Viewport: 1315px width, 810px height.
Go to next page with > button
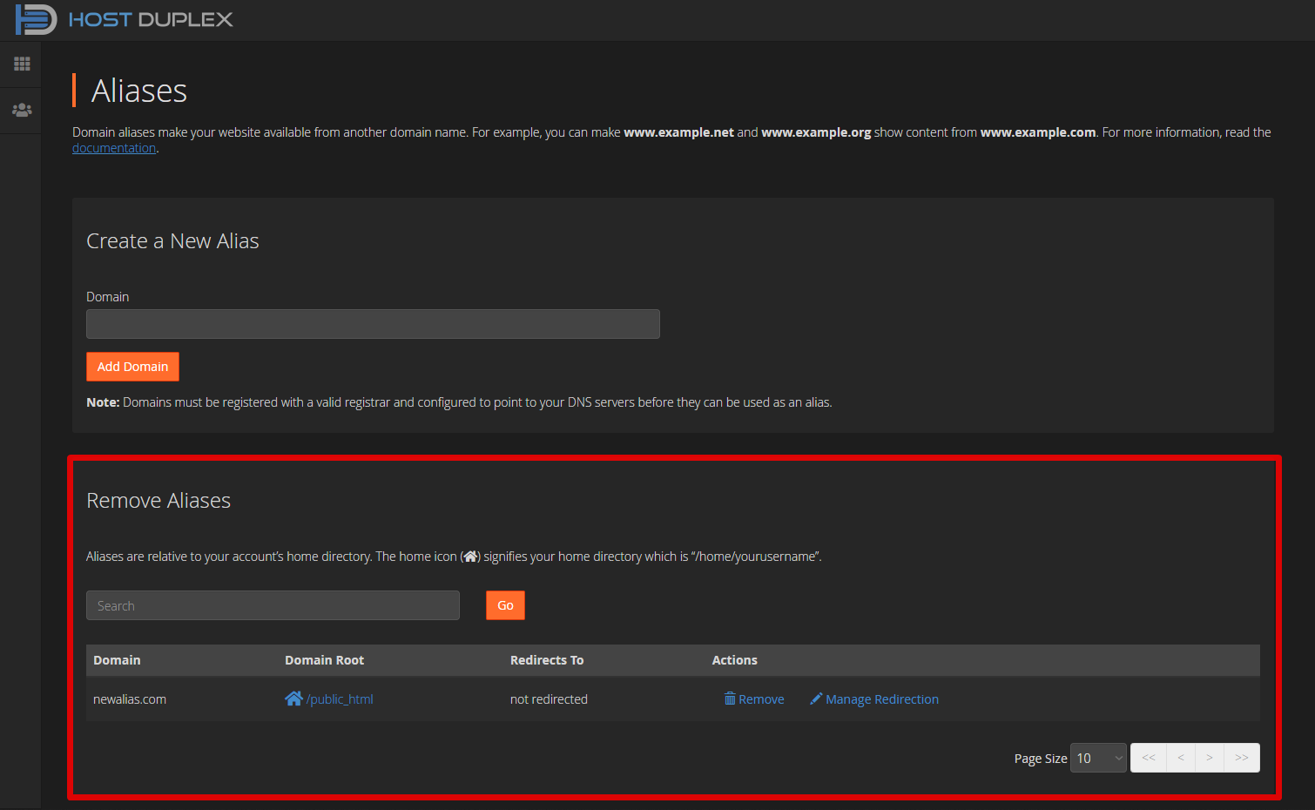(x=1210, y=758)
